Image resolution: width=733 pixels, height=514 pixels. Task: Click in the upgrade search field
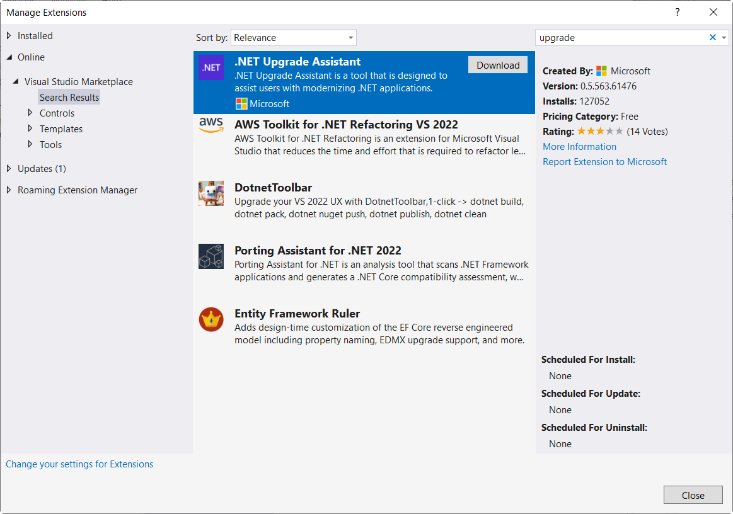(x=621, y=38)
